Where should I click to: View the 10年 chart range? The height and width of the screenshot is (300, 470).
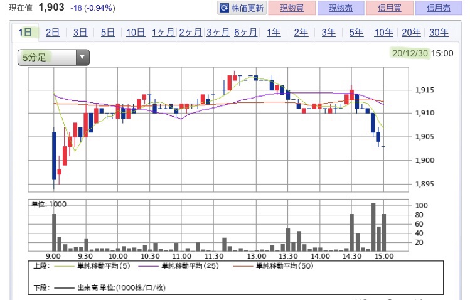[383, 33]
